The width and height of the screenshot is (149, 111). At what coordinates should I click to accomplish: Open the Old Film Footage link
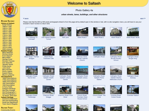coord(9,90)
